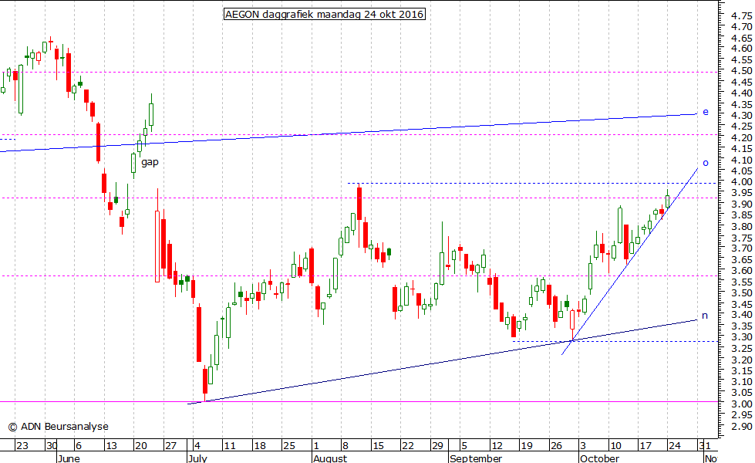Pick date label 5 on time axis

(x=464, y=446)
